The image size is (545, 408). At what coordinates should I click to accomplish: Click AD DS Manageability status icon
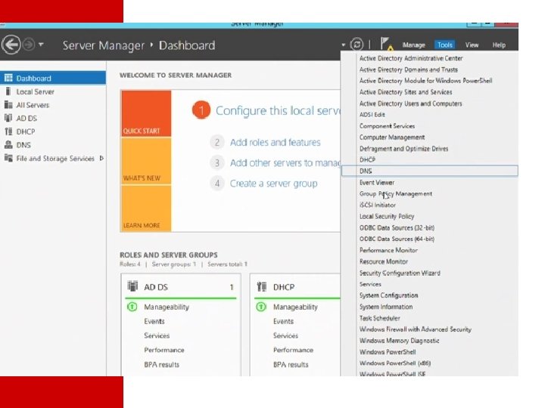132,307
